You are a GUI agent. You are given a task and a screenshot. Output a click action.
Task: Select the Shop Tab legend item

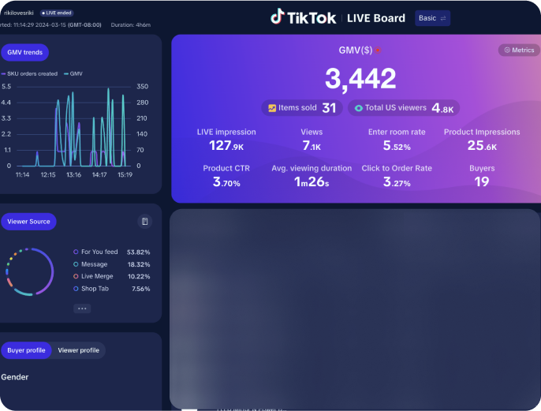(91, 289)
